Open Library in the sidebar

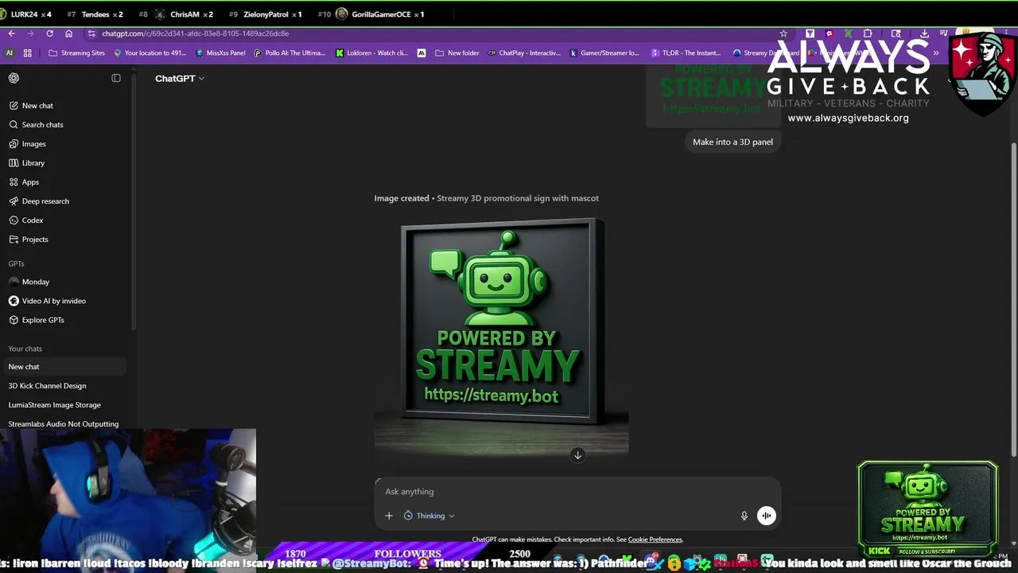[64, 163]
